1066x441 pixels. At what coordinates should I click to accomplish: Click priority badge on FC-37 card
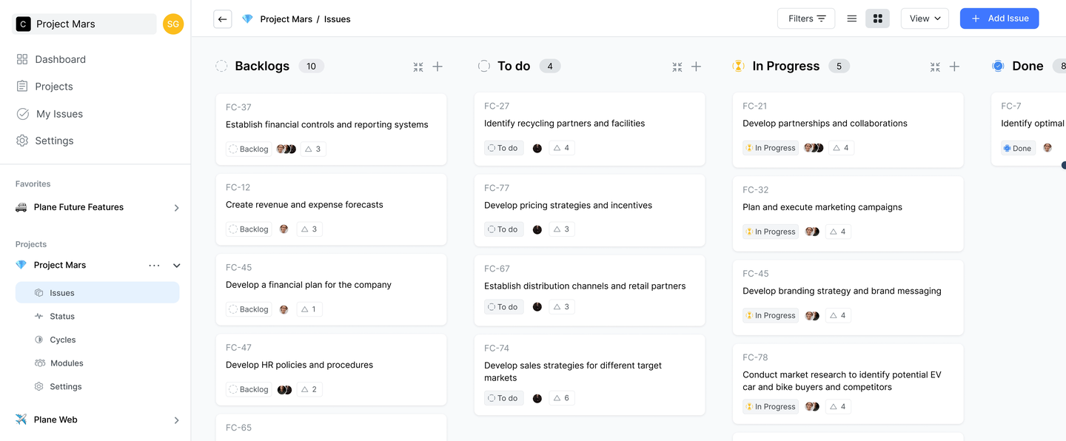coord(314,149)
